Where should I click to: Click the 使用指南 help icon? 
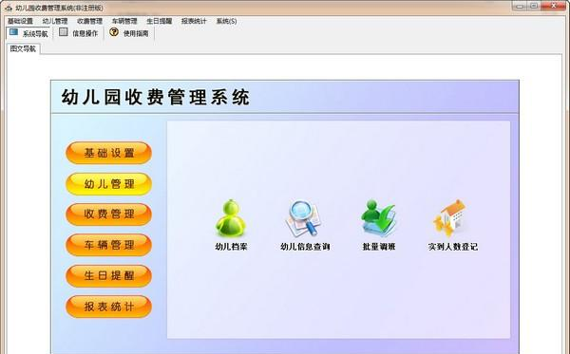(x=114, y=32)
